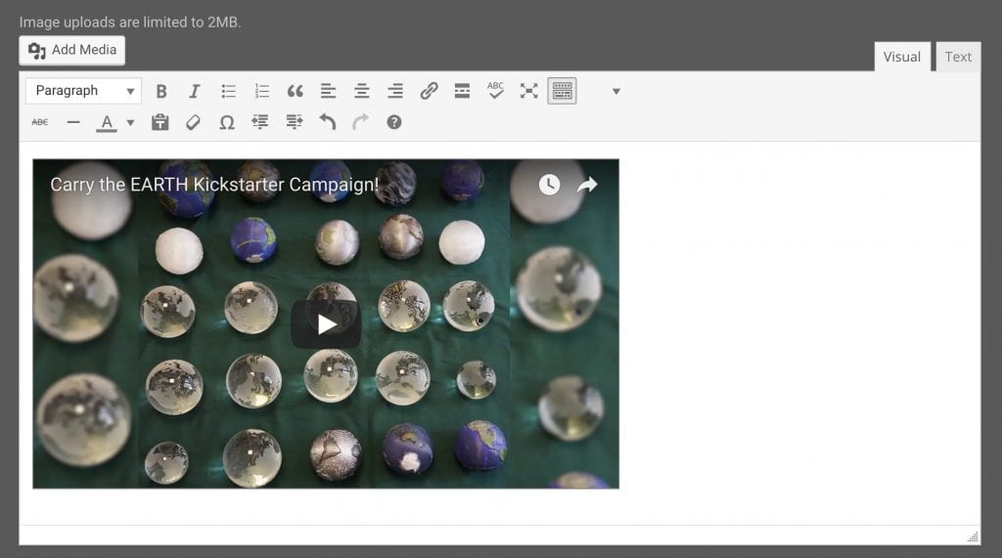Toggle italic formatting
This screenshot has width=1002, height=558.
click(195, 91)
